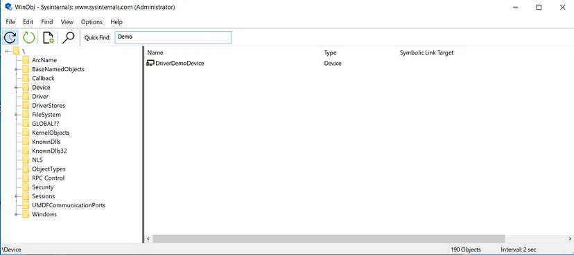Image resolution: width=574 pixels, height=255 pixels.
Task: Open the File menu
Action: (10, 22)
